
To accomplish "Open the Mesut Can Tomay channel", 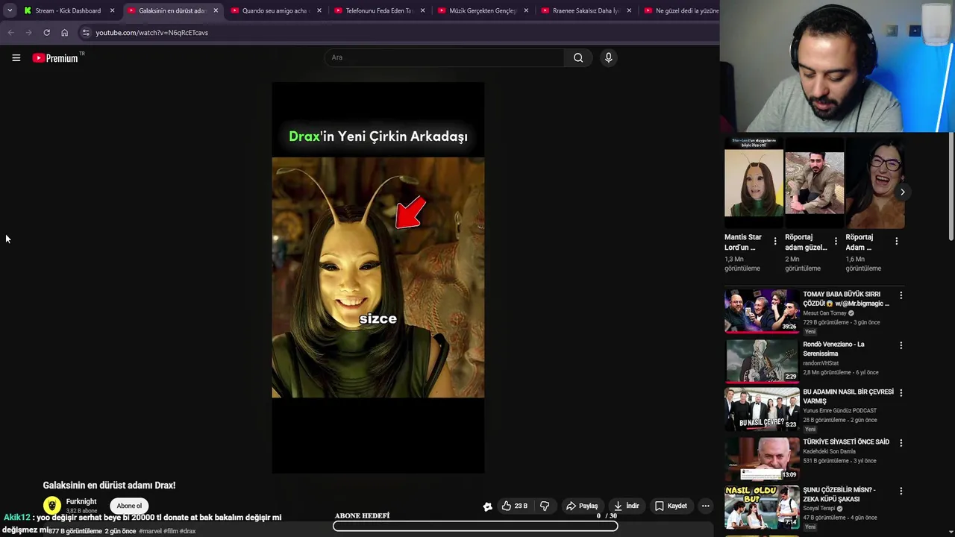I will 824,313.
